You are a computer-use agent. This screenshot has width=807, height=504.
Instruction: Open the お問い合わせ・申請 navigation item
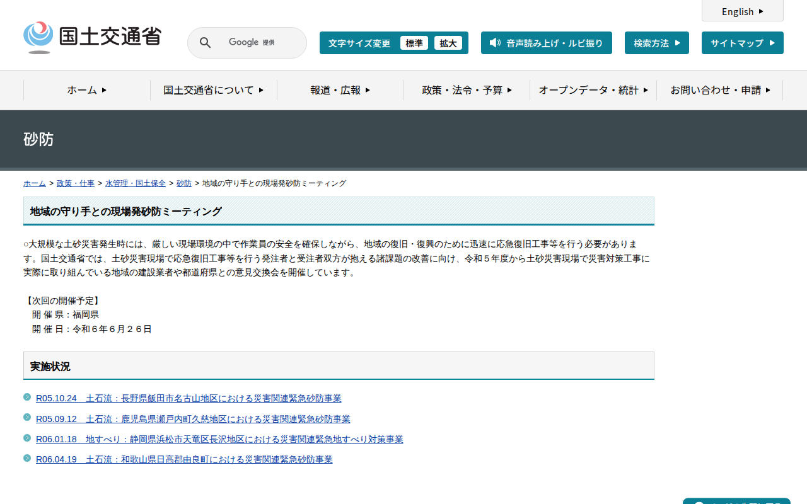click(719, 90)
